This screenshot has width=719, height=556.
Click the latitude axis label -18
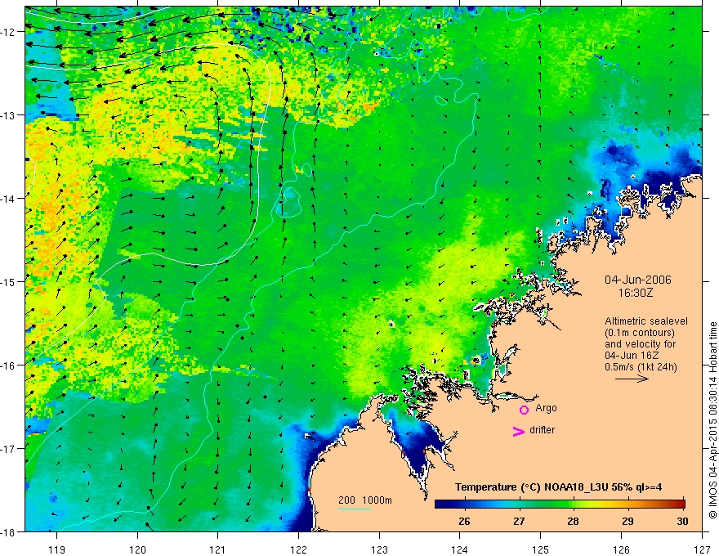click(x=9, y=532)
